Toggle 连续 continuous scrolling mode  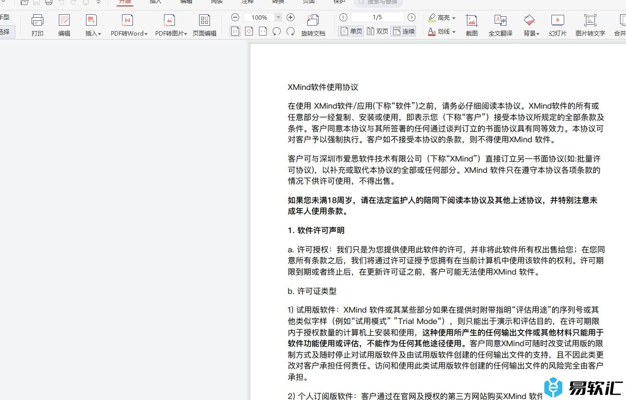[403, 31]
